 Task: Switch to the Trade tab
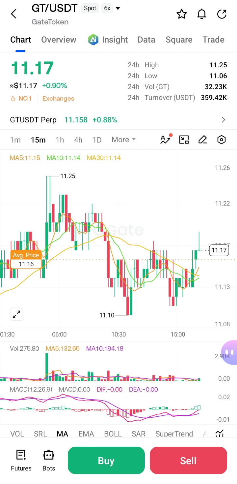coord(214,40)
